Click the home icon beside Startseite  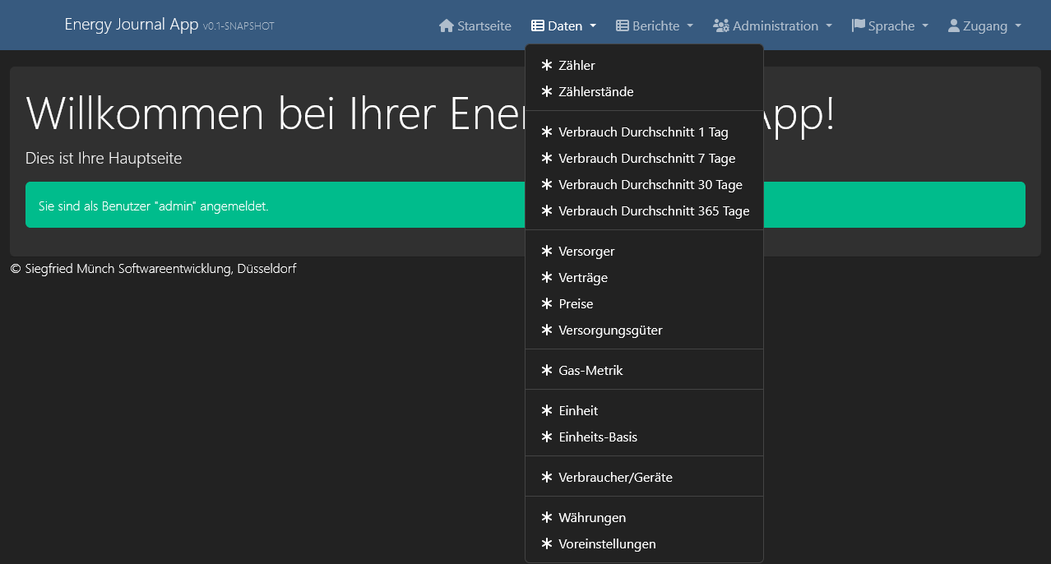pos(447,25)
